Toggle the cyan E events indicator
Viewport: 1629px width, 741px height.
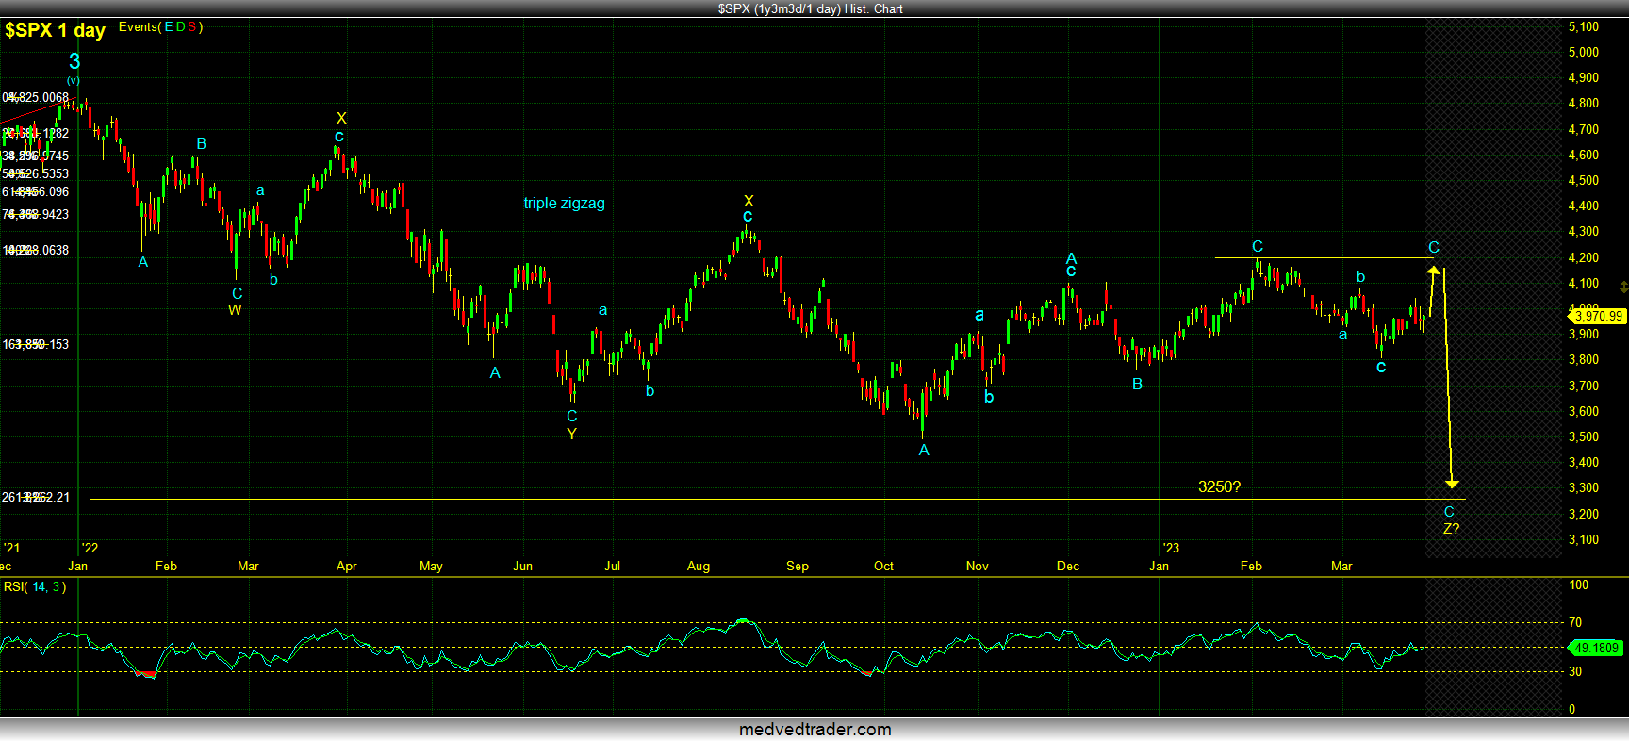169,27
